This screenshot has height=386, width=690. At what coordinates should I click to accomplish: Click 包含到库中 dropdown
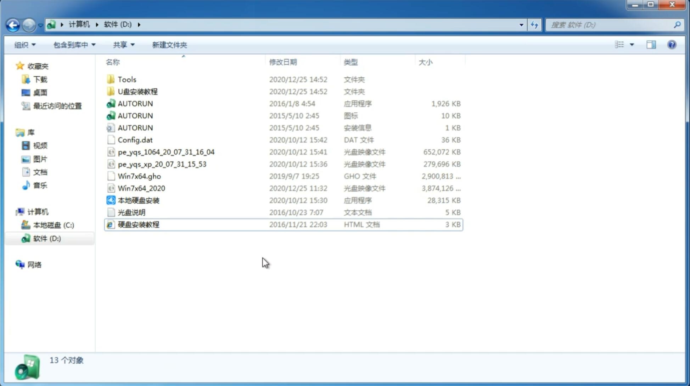click(x=74, y=45)
